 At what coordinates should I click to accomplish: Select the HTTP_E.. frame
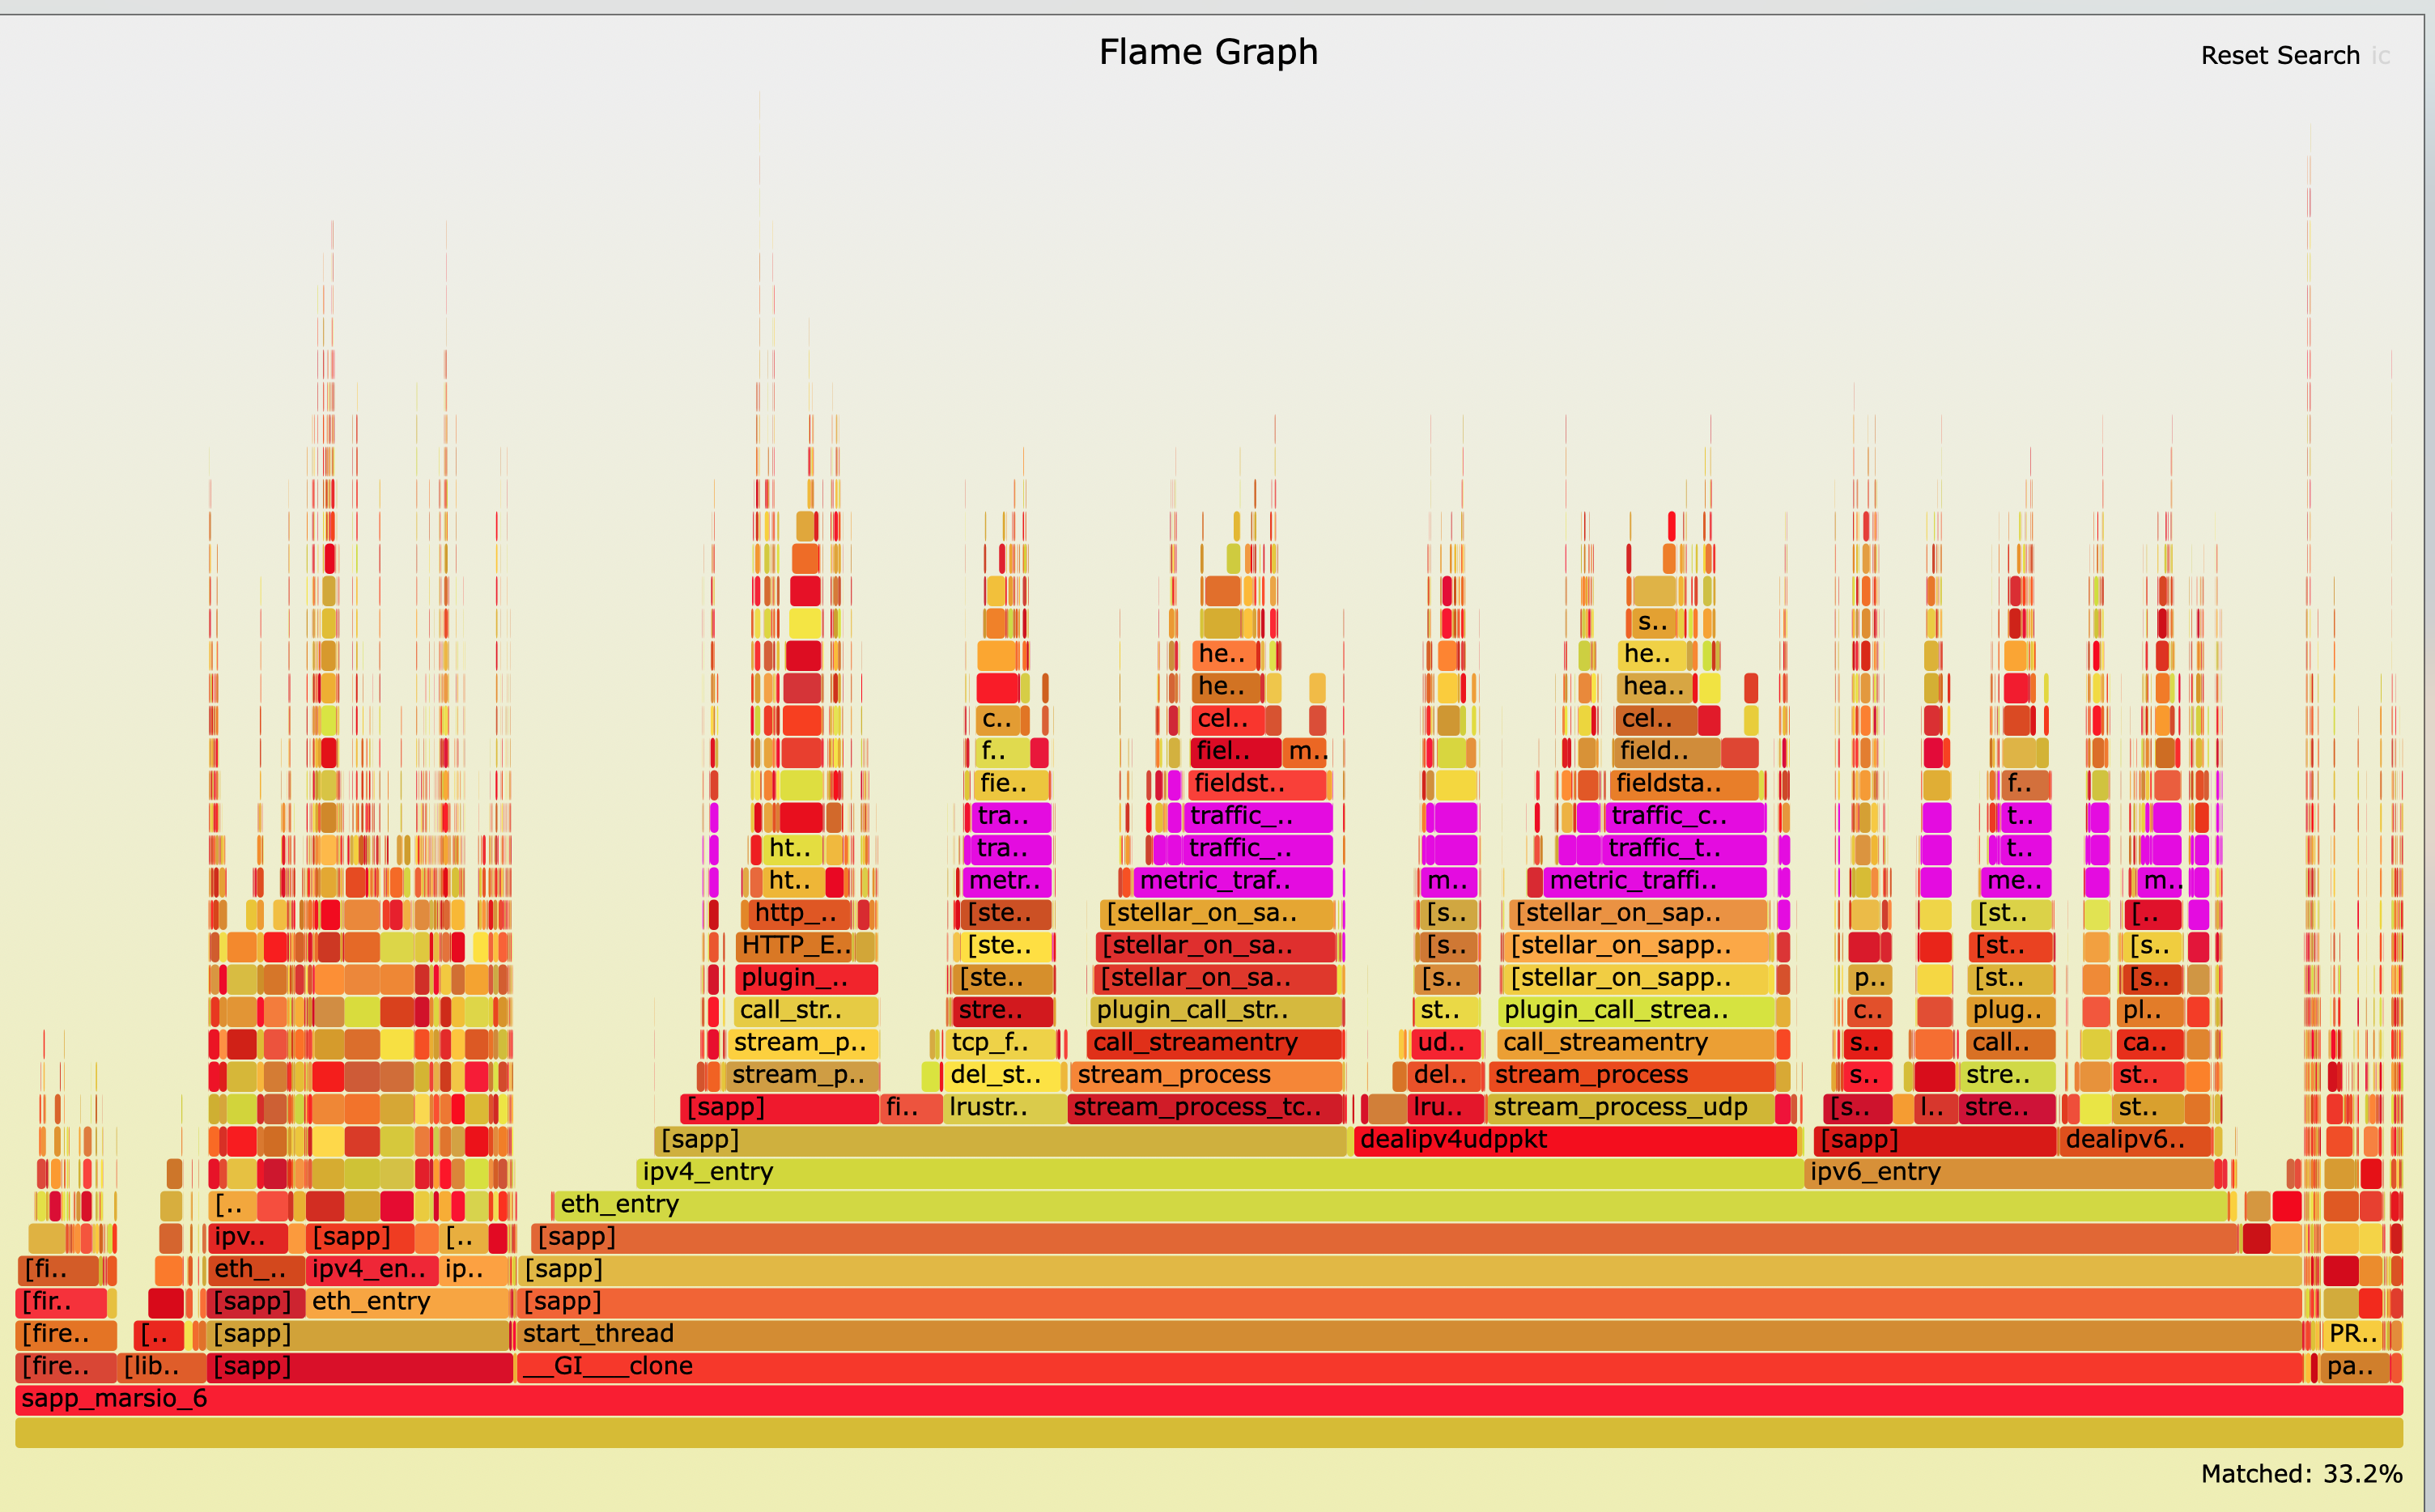click(x=796, y=946)
